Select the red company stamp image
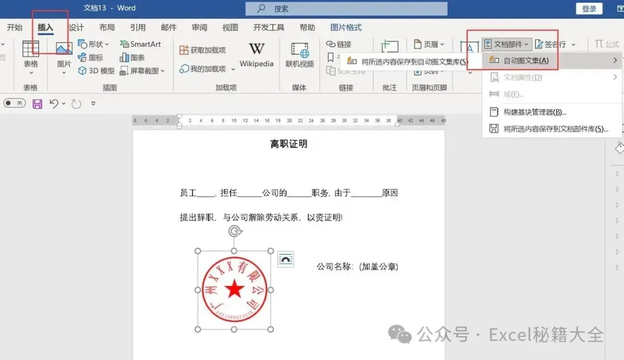Viewport: 624px width, 360px height. pos(234,290)
